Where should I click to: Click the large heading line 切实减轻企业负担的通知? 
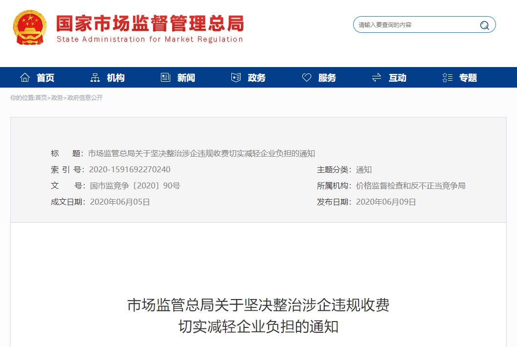(258, 327)
